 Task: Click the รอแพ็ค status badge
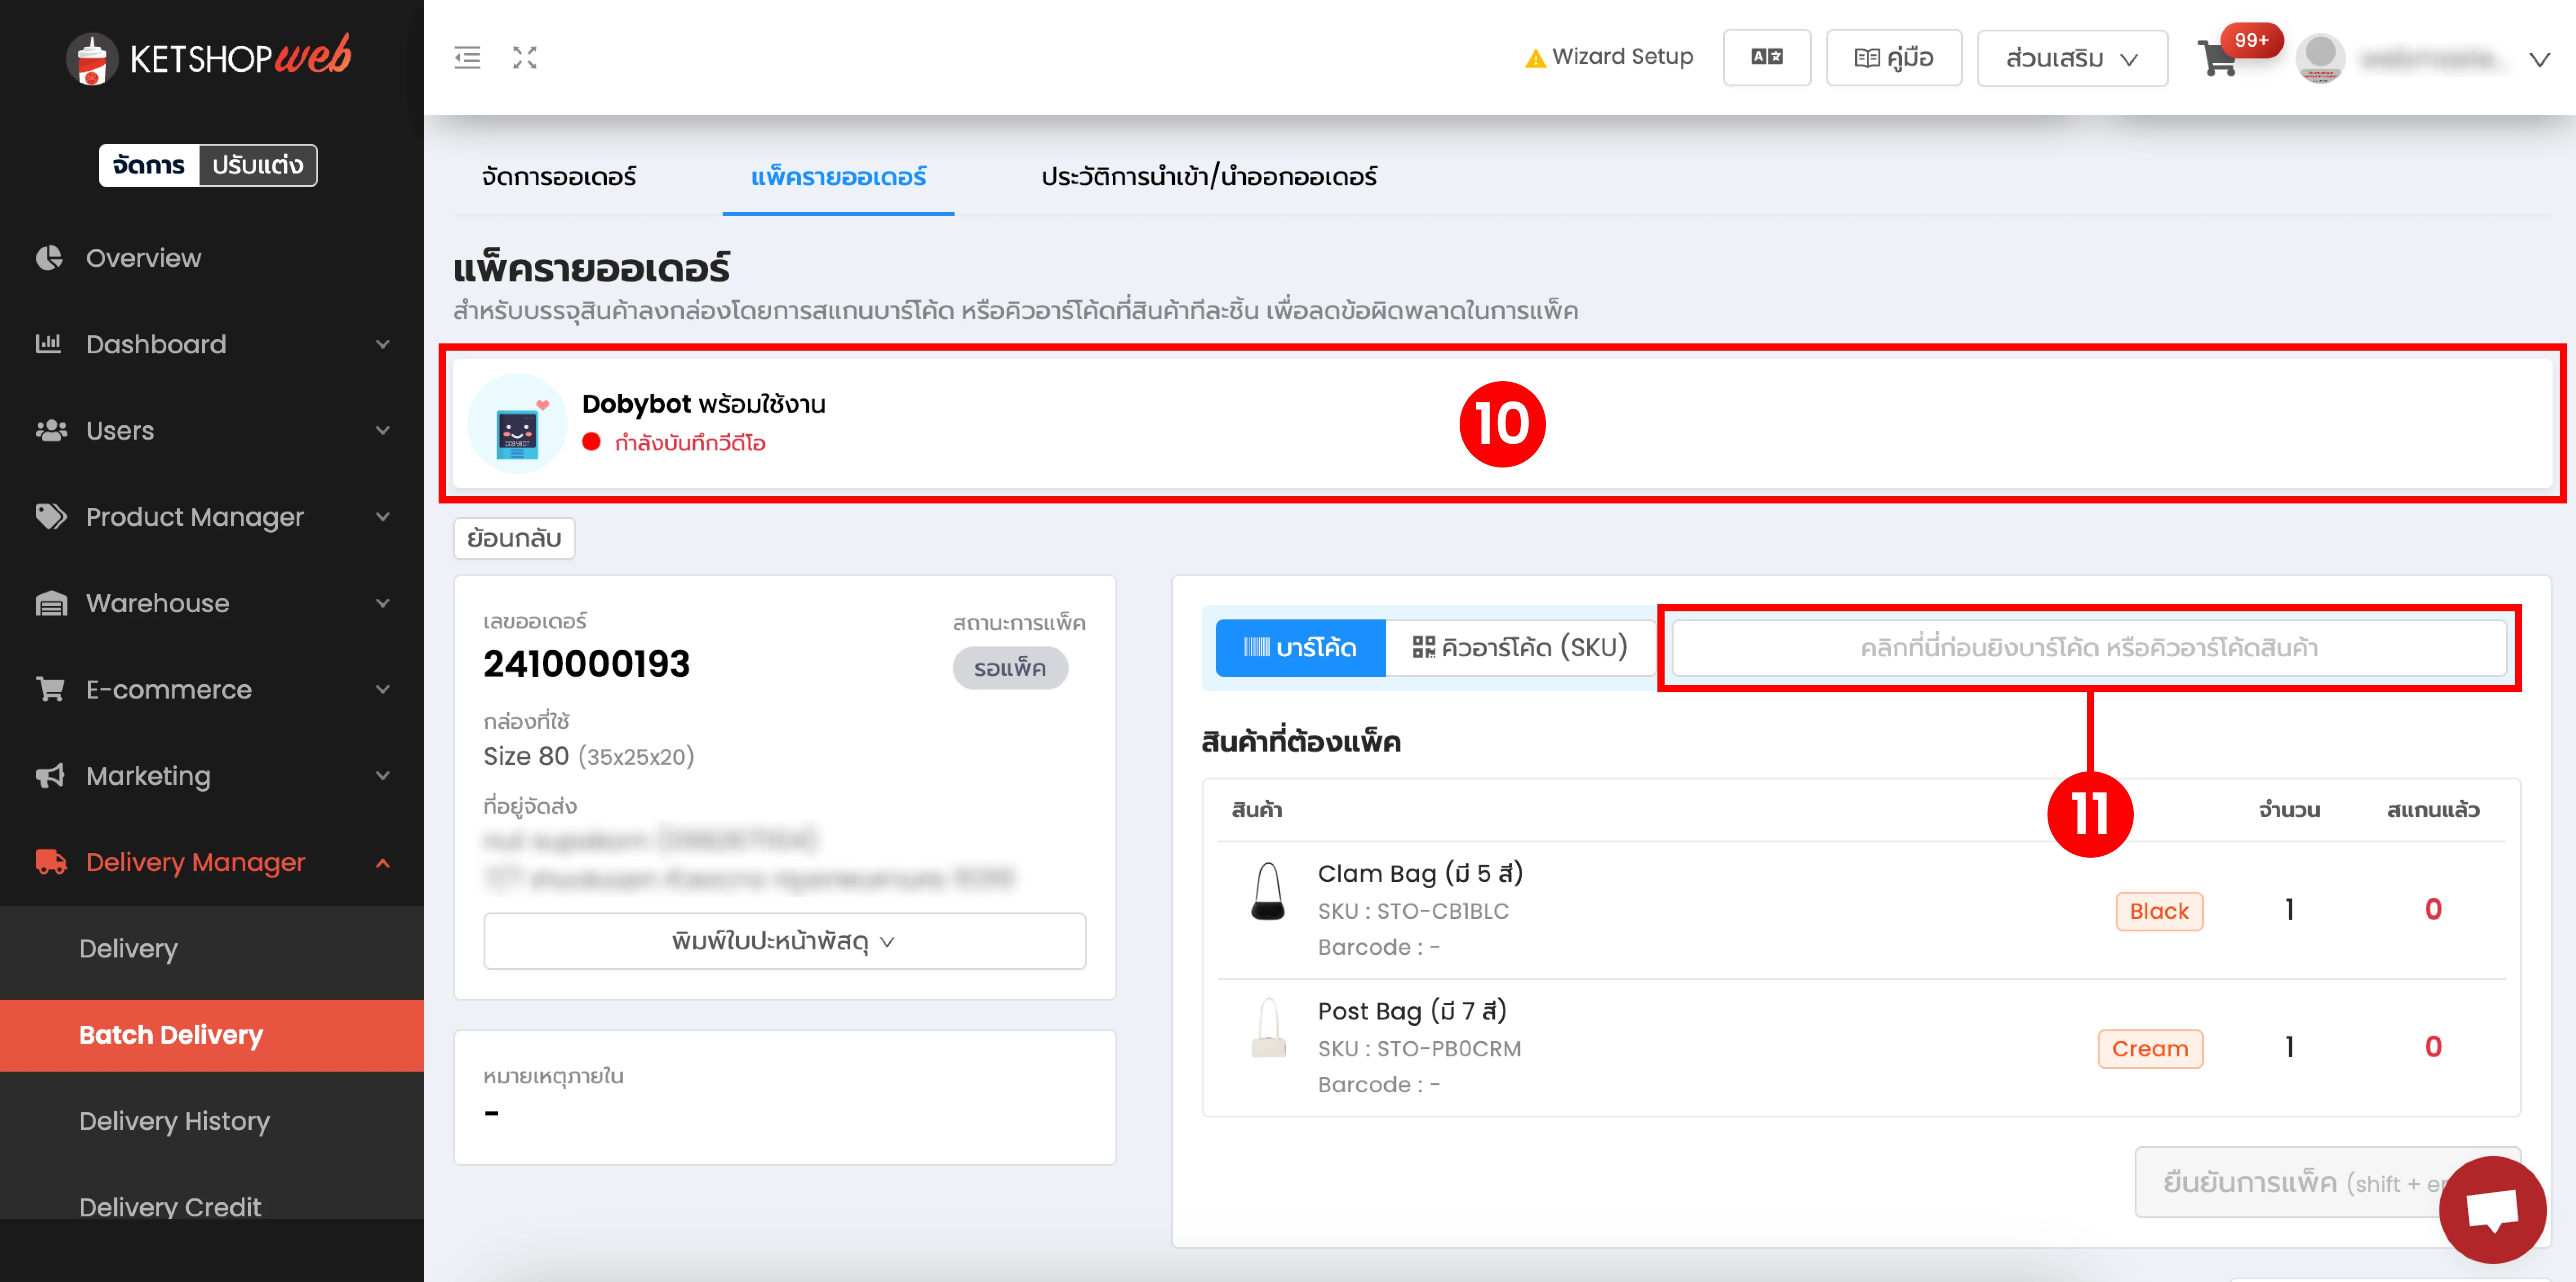point(1009,668)
